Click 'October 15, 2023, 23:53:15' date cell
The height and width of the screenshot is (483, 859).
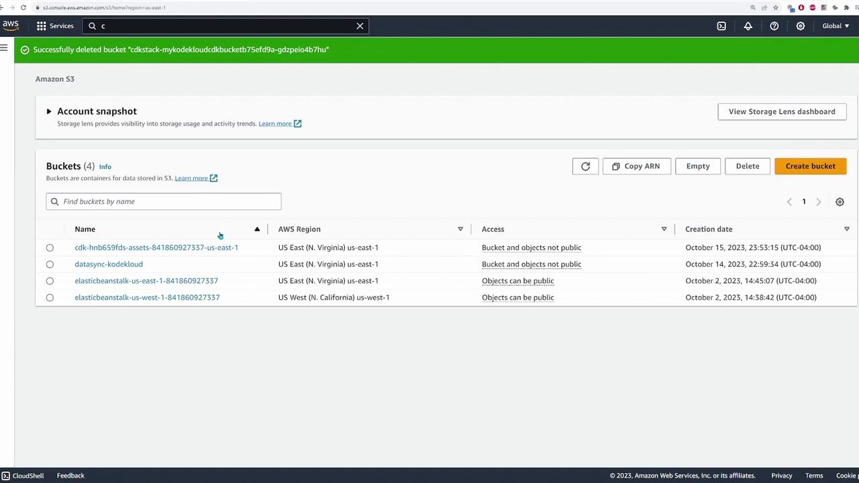(x=753, y=248)
